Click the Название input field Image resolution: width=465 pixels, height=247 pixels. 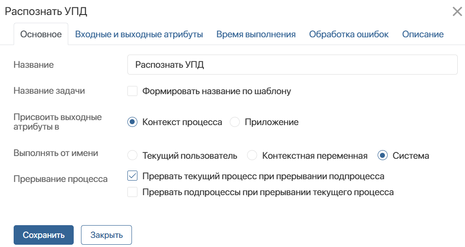(293, 65)
